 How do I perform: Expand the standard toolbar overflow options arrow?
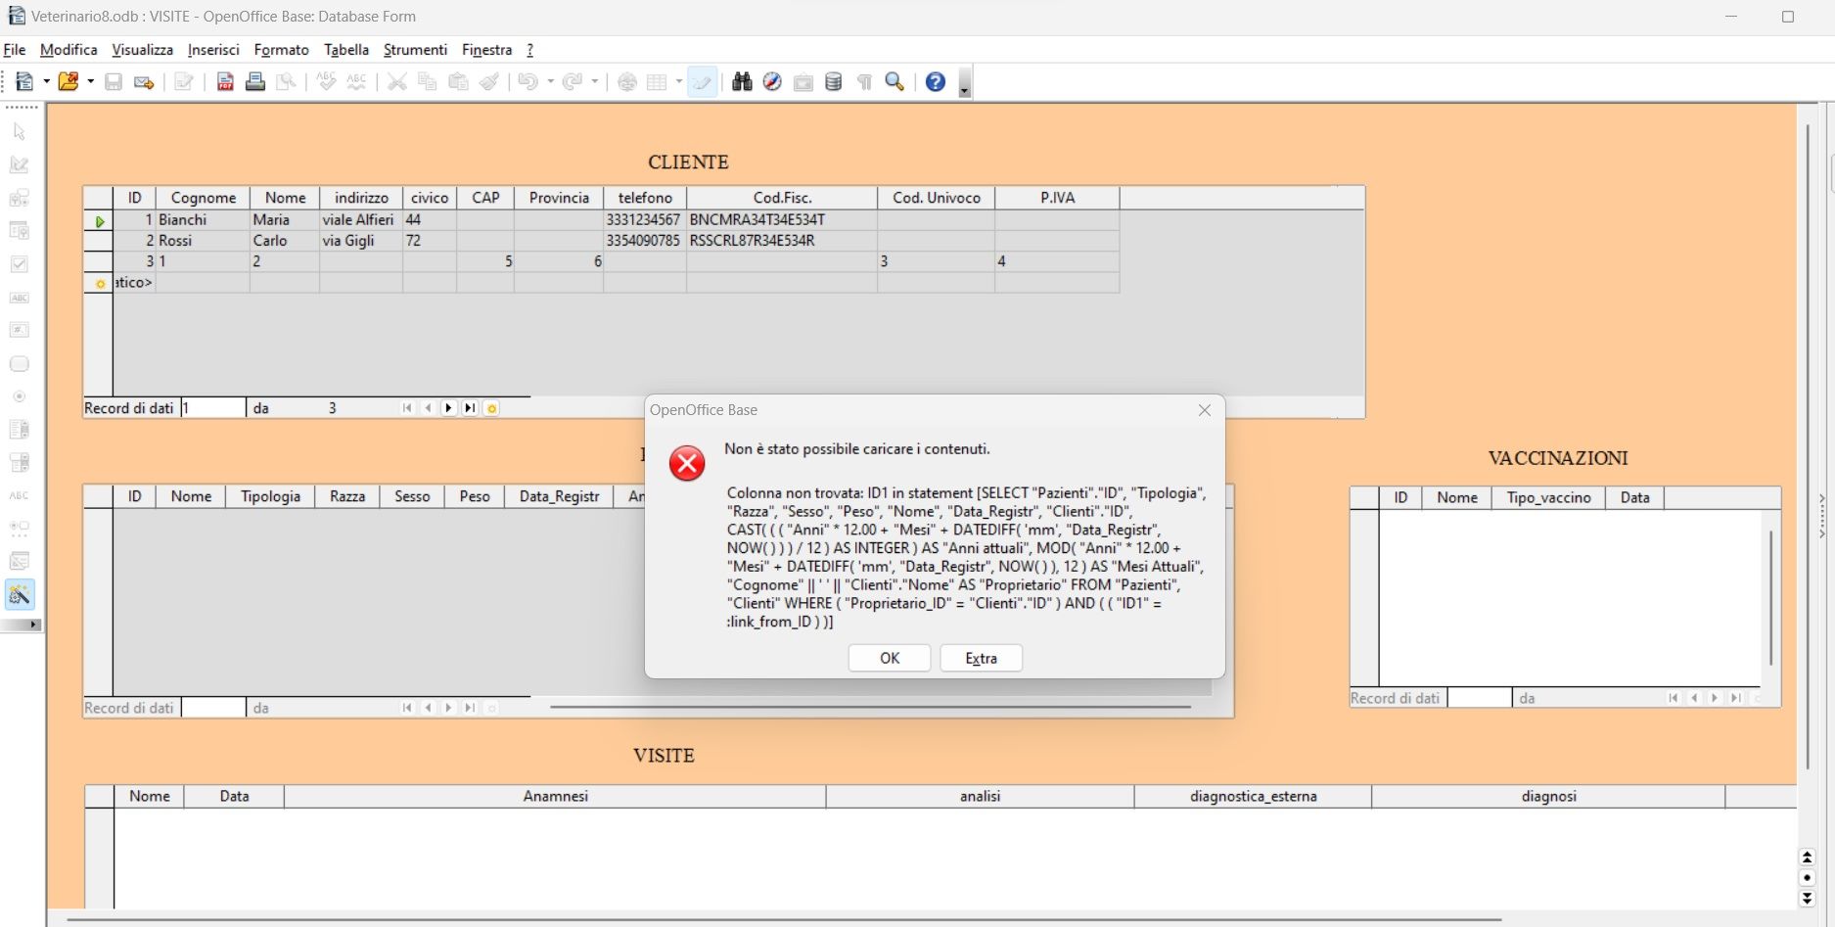[x=964, y=84]
